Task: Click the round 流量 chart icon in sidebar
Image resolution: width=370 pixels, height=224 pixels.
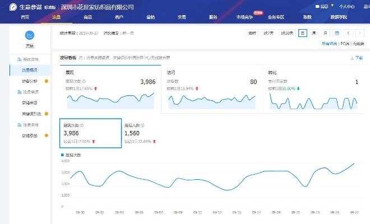Action: (30, 36)
